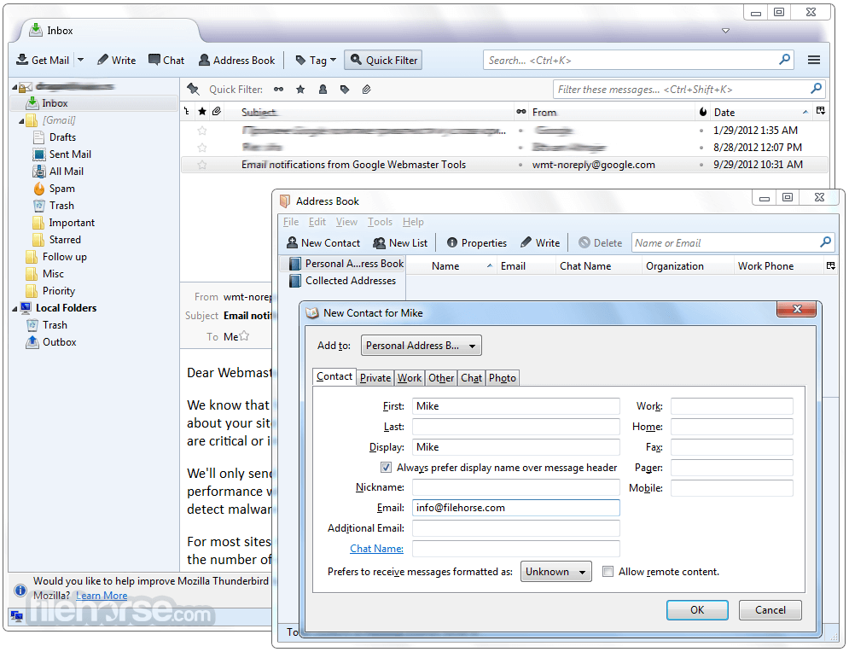
Task: Click New Contact in Address Book
Action: (x=323, y=243)
